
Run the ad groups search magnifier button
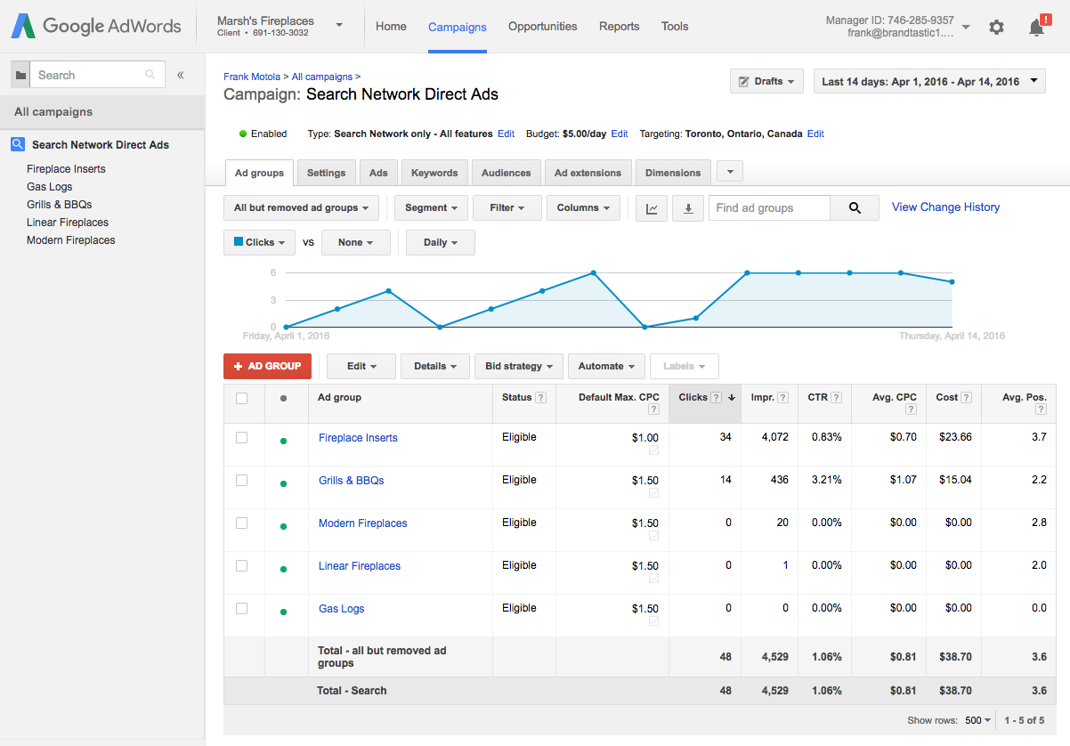[x=855, y=208]
